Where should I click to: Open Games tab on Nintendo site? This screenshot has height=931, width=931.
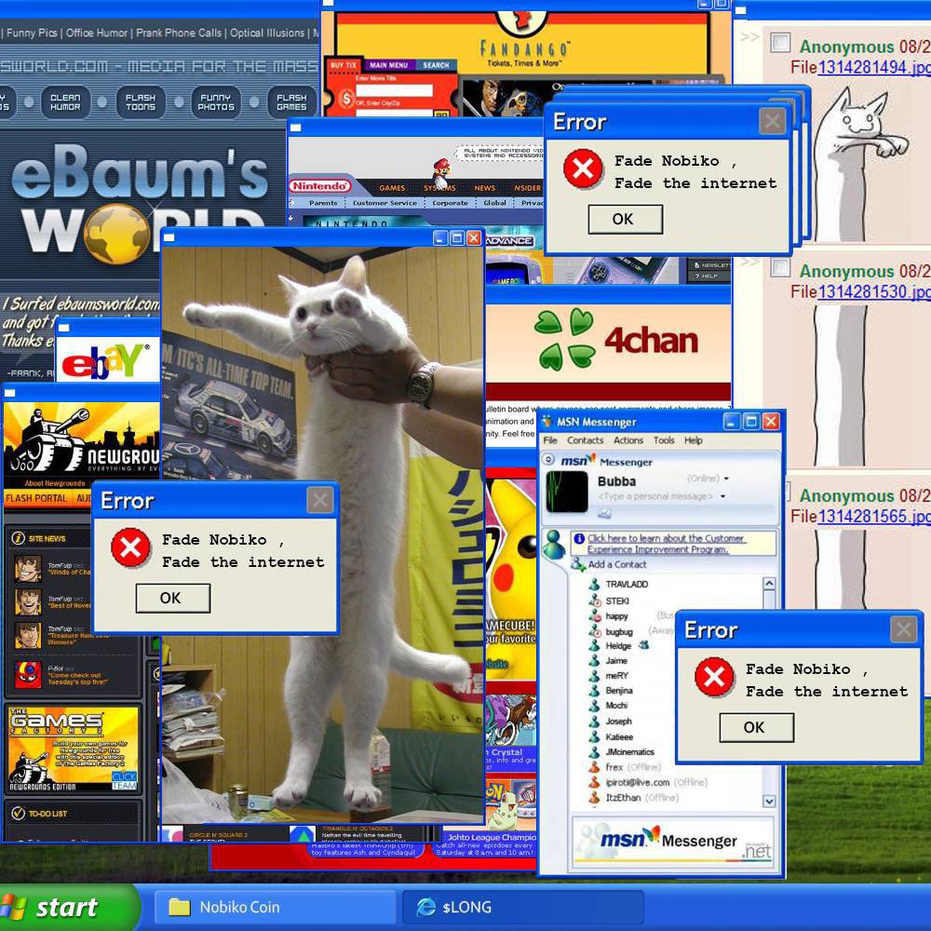pyautogui.click(x=392, y=188)
